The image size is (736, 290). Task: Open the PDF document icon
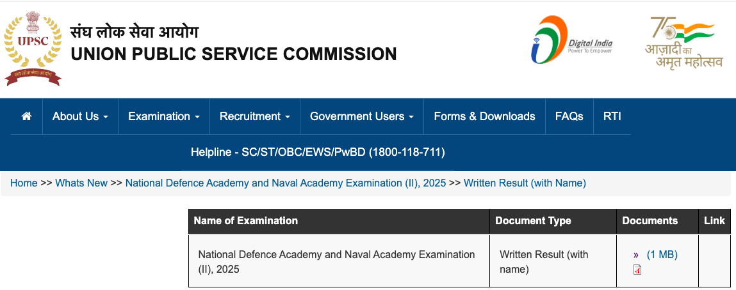click(637, 270)
